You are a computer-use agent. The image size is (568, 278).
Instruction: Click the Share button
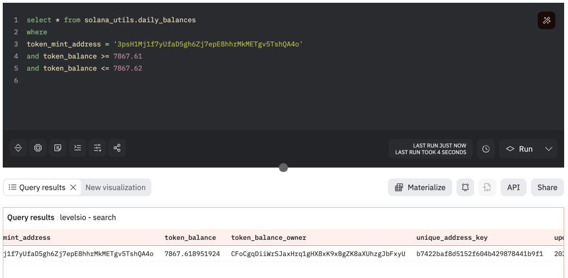[547, 187]
